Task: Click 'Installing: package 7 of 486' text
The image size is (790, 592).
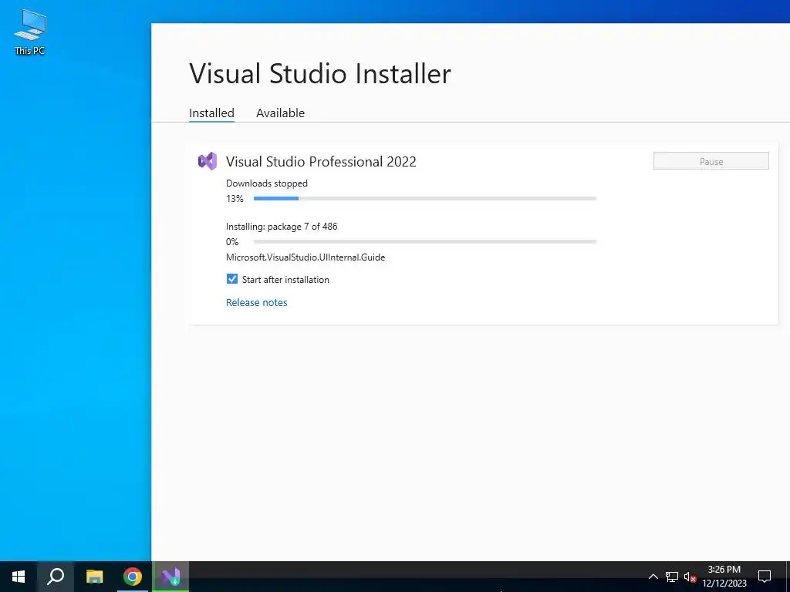Action: [x=282, y=227]
